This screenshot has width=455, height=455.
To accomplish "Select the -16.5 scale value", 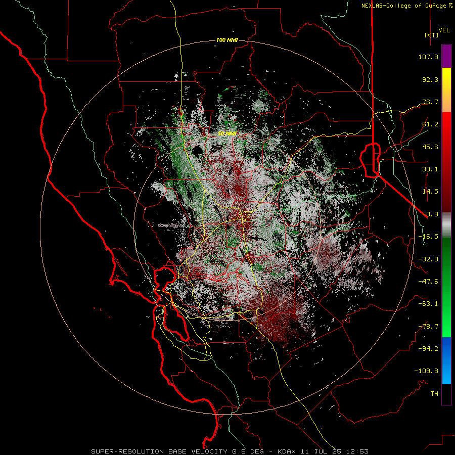I will coord(428,237).
